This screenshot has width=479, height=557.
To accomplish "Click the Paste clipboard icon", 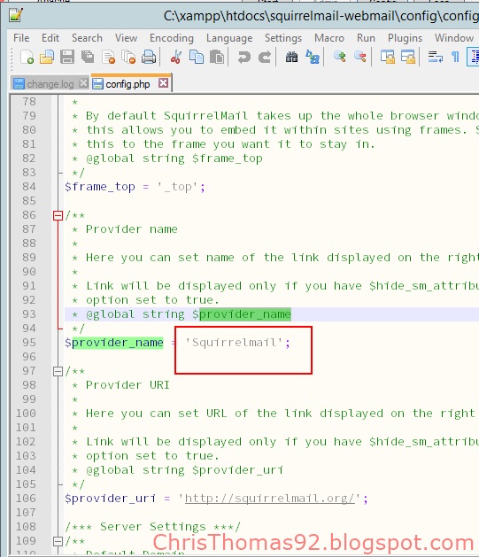I will tap(217, 57).
